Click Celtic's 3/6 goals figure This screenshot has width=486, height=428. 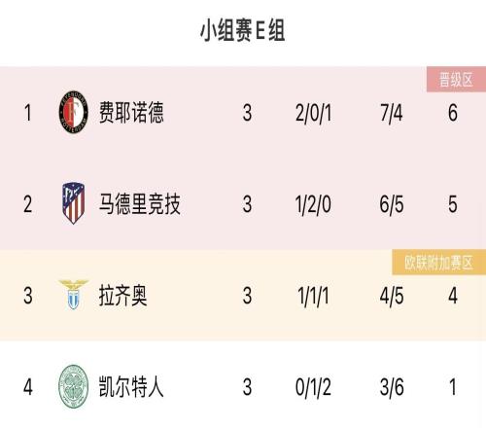click(392, 387)
